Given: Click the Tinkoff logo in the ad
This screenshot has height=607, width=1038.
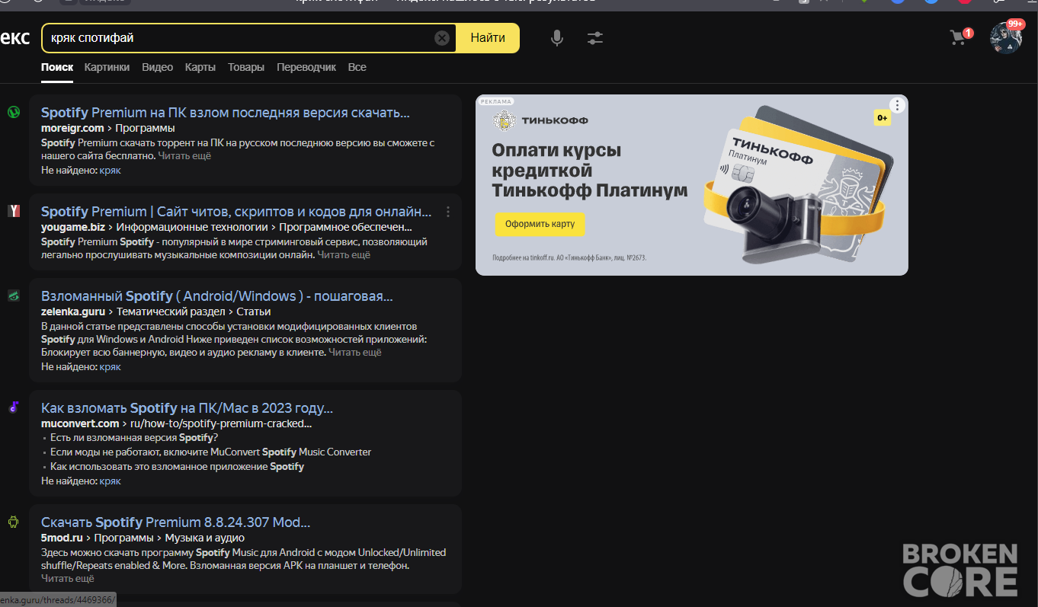Looking at the screenshot, I should [542, 120].
